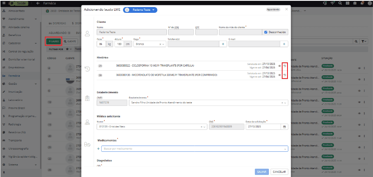
Task: Expand the Raça dropdown
Action: pos(164,44)
